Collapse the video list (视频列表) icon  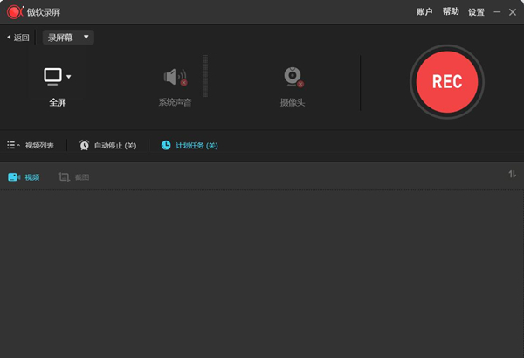[13, 145]
